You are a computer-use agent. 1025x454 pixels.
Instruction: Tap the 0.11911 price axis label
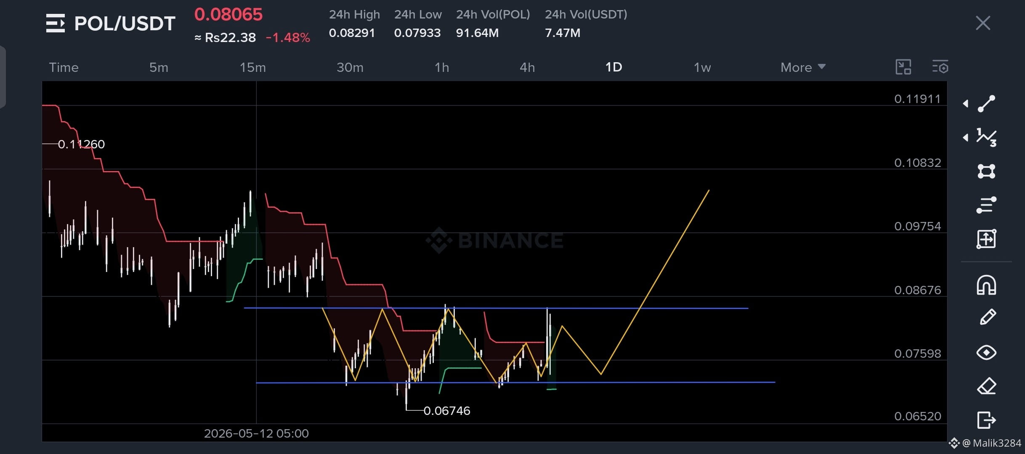tap(917, 99)
